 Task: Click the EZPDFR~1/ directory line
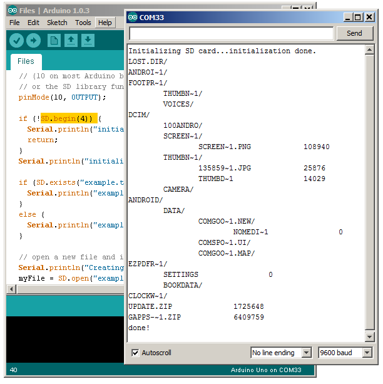tap(148, 264)
